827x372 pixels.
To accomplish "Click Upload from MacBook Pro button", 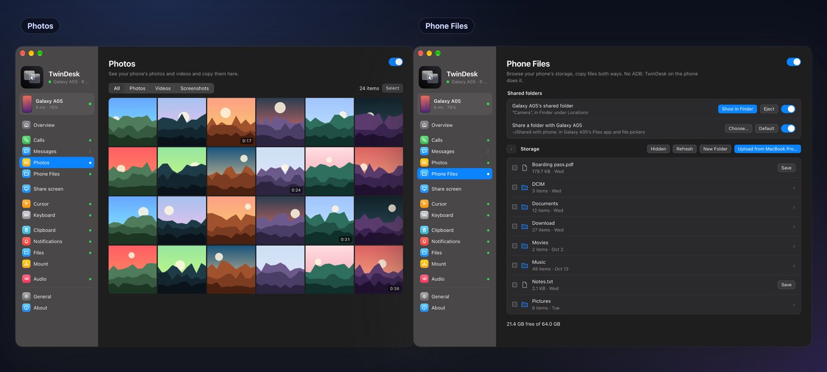I will coord(768,149).
